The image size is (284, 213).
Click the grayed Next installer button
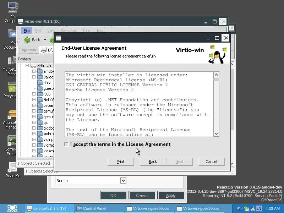tap(180, 162)
